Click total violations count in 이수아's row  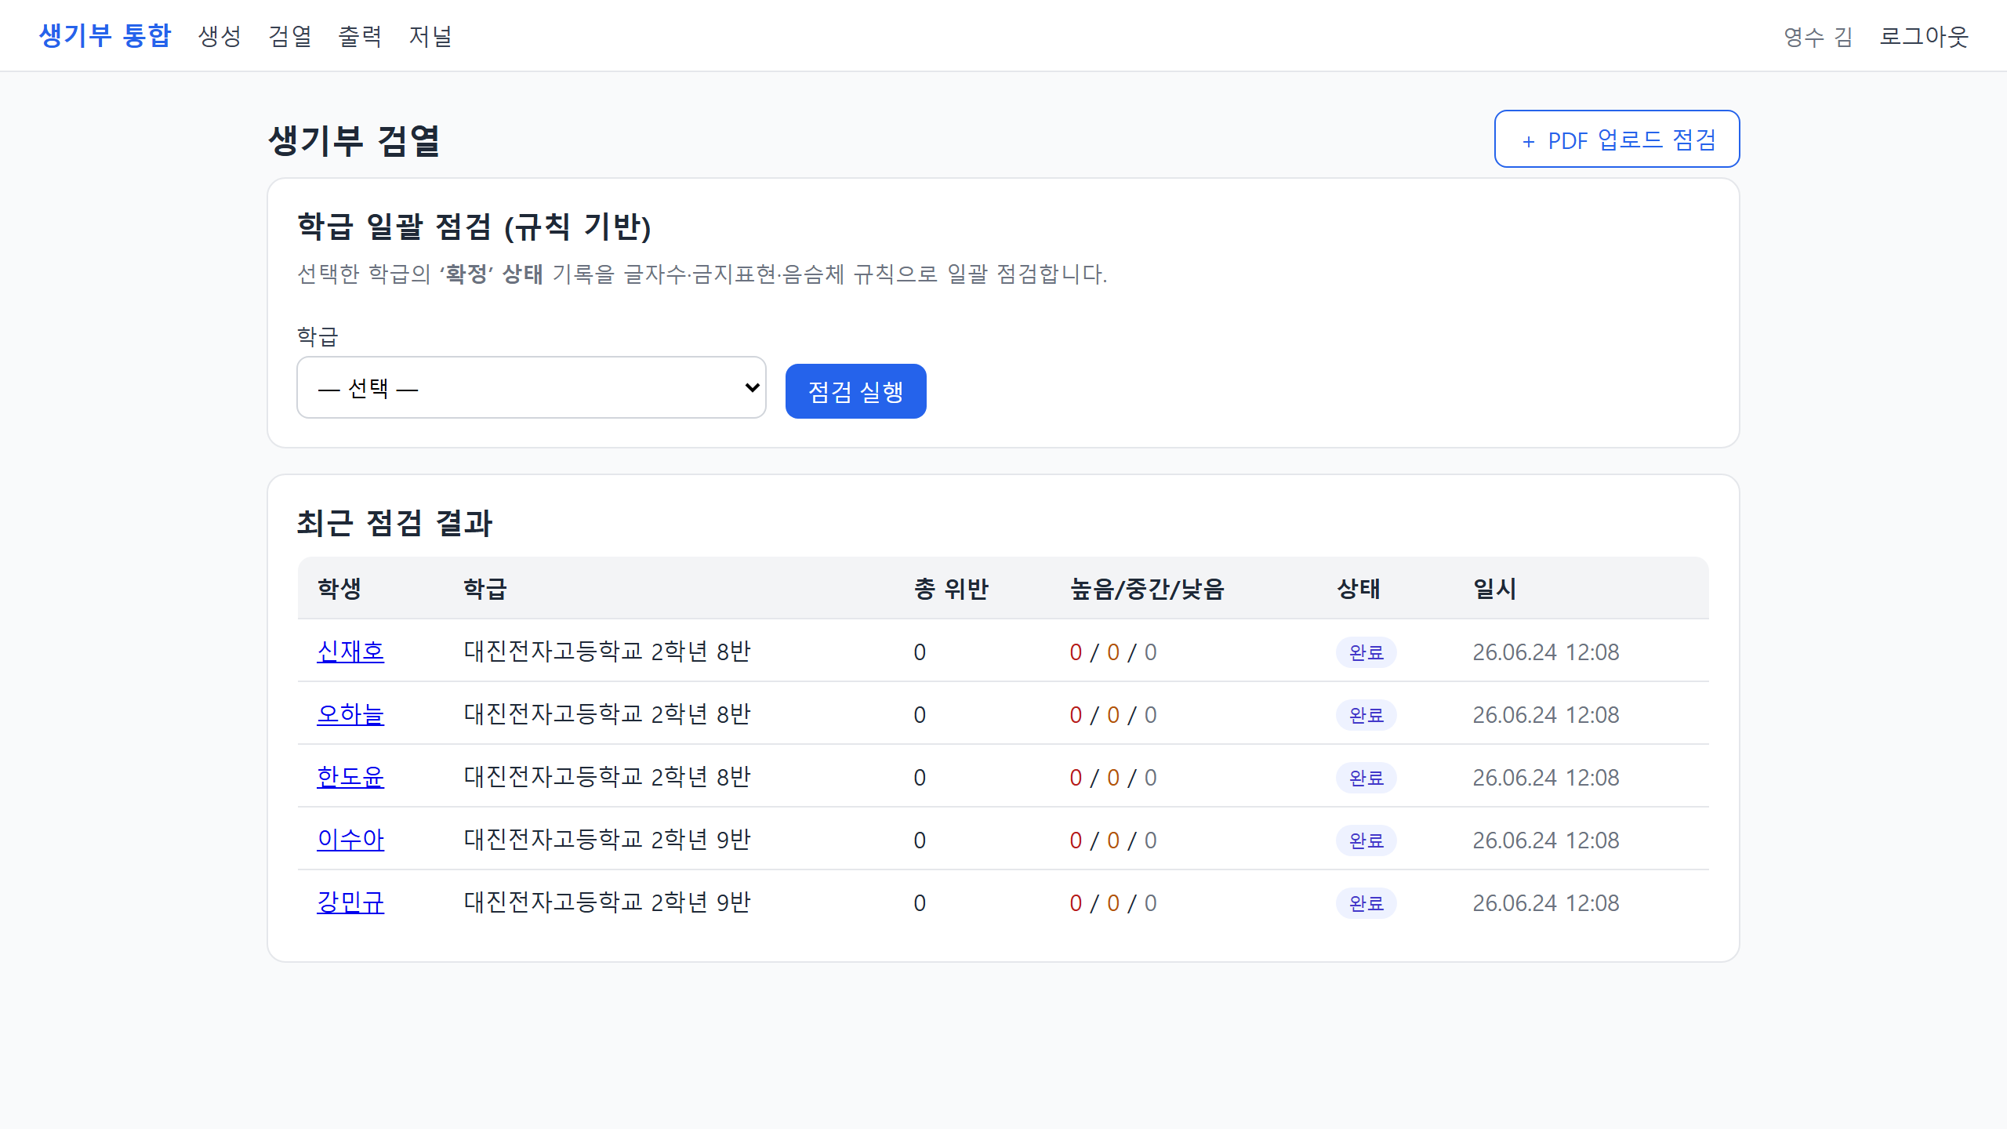point(920,840)
